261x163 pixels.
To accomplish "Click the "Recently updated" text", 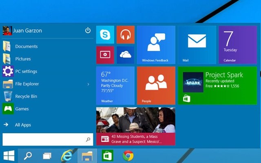I will click(220, 81).
